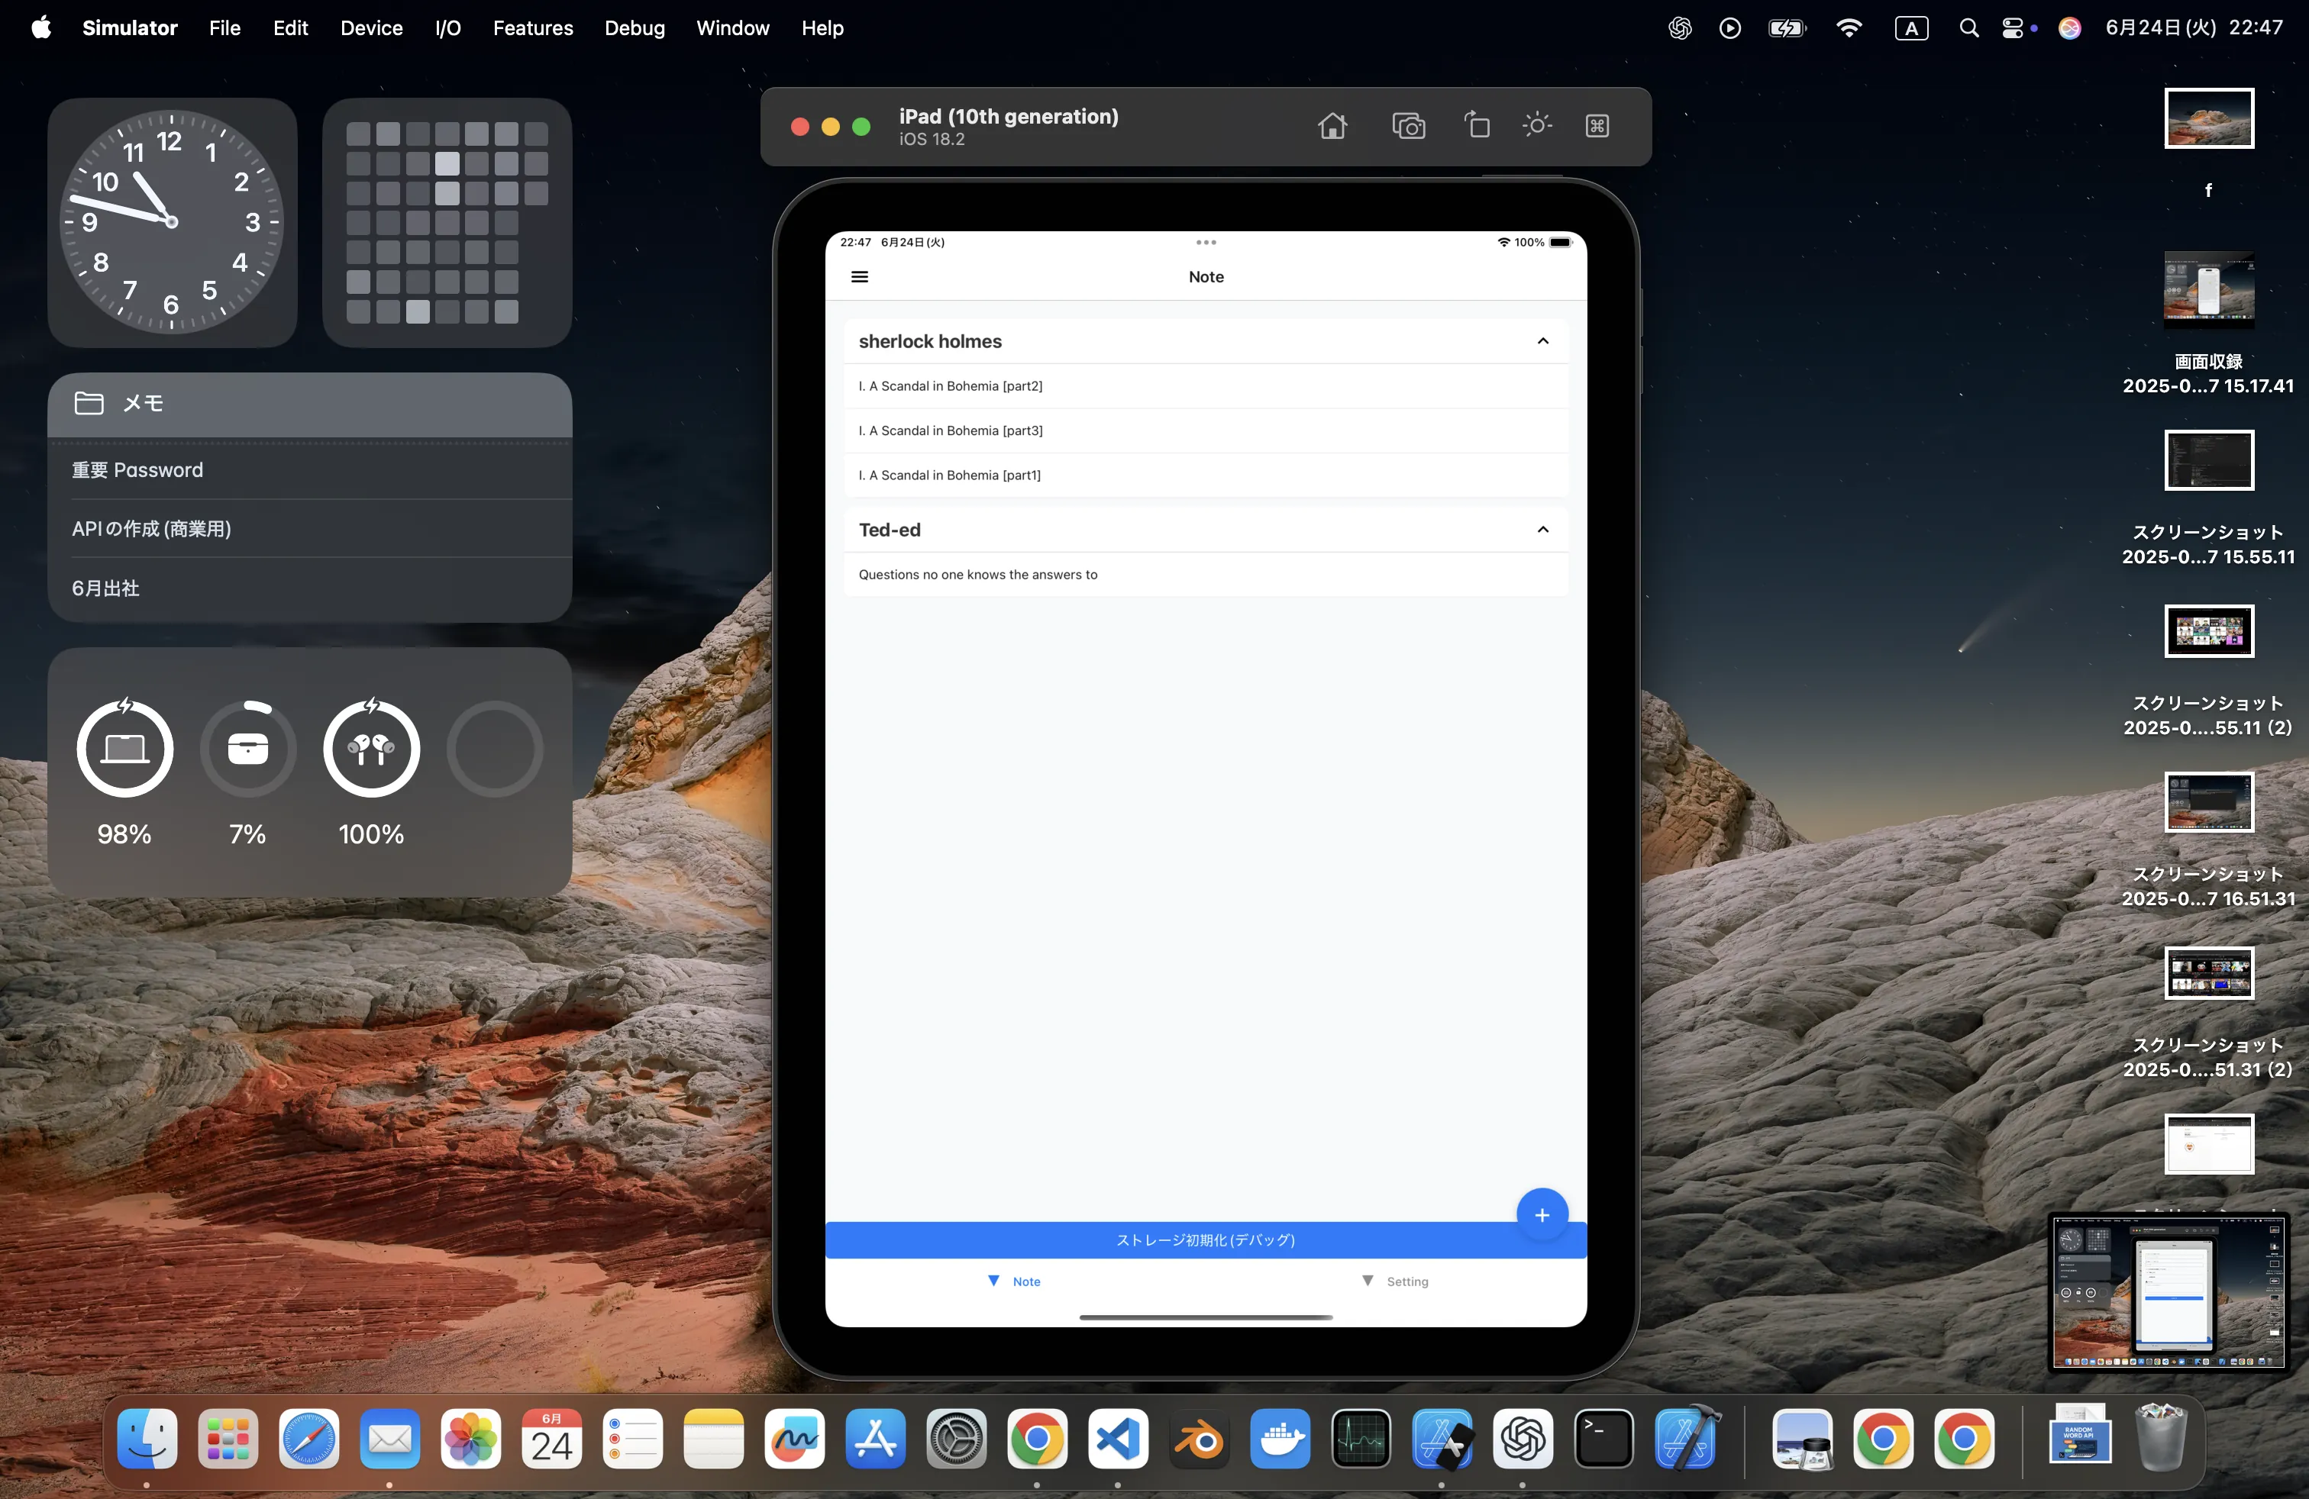Select the Note bottom tab
This screenshot has height=1499, width=2309.
(x=1014, y=1281)
